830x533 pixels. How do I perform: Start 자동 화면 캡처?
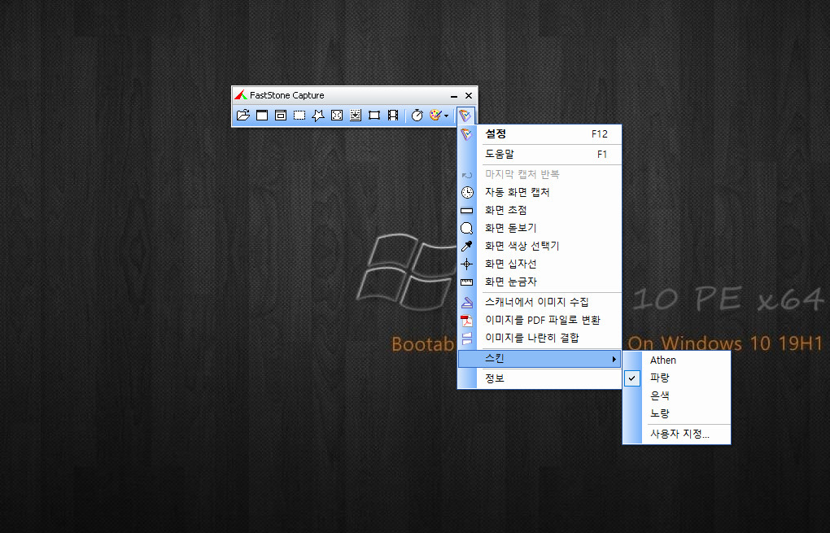pyautogui.click(x=540, y=192)
